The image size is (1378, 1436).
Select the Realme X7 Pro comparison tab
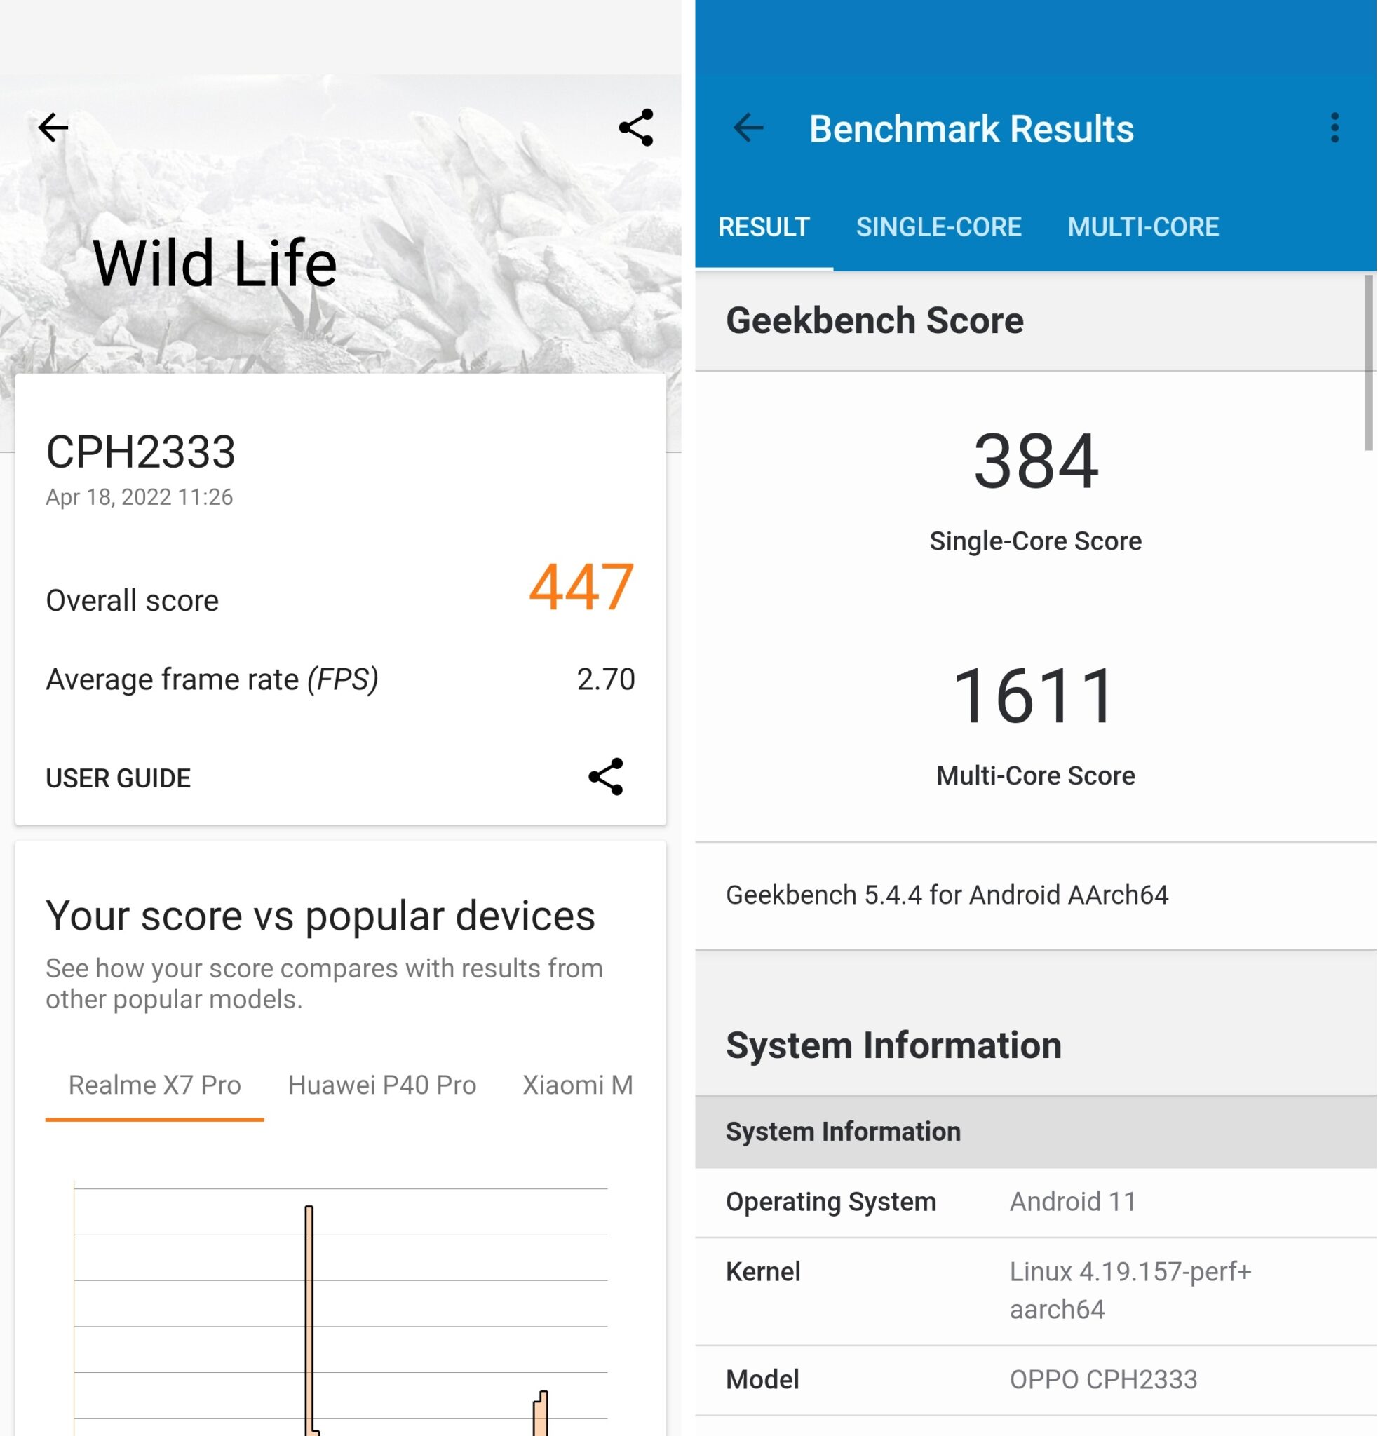tap(154, 1085)
